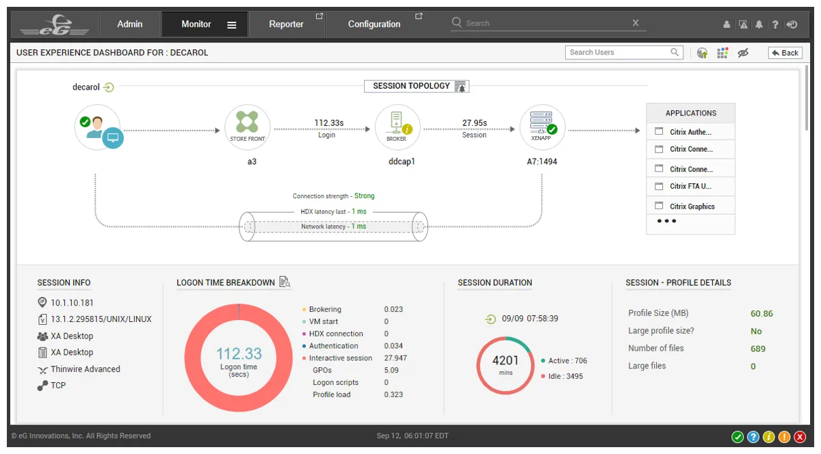Click the Search Users magnifier icon
Viewport: 821px width, 454px height.
pos(675,52)
